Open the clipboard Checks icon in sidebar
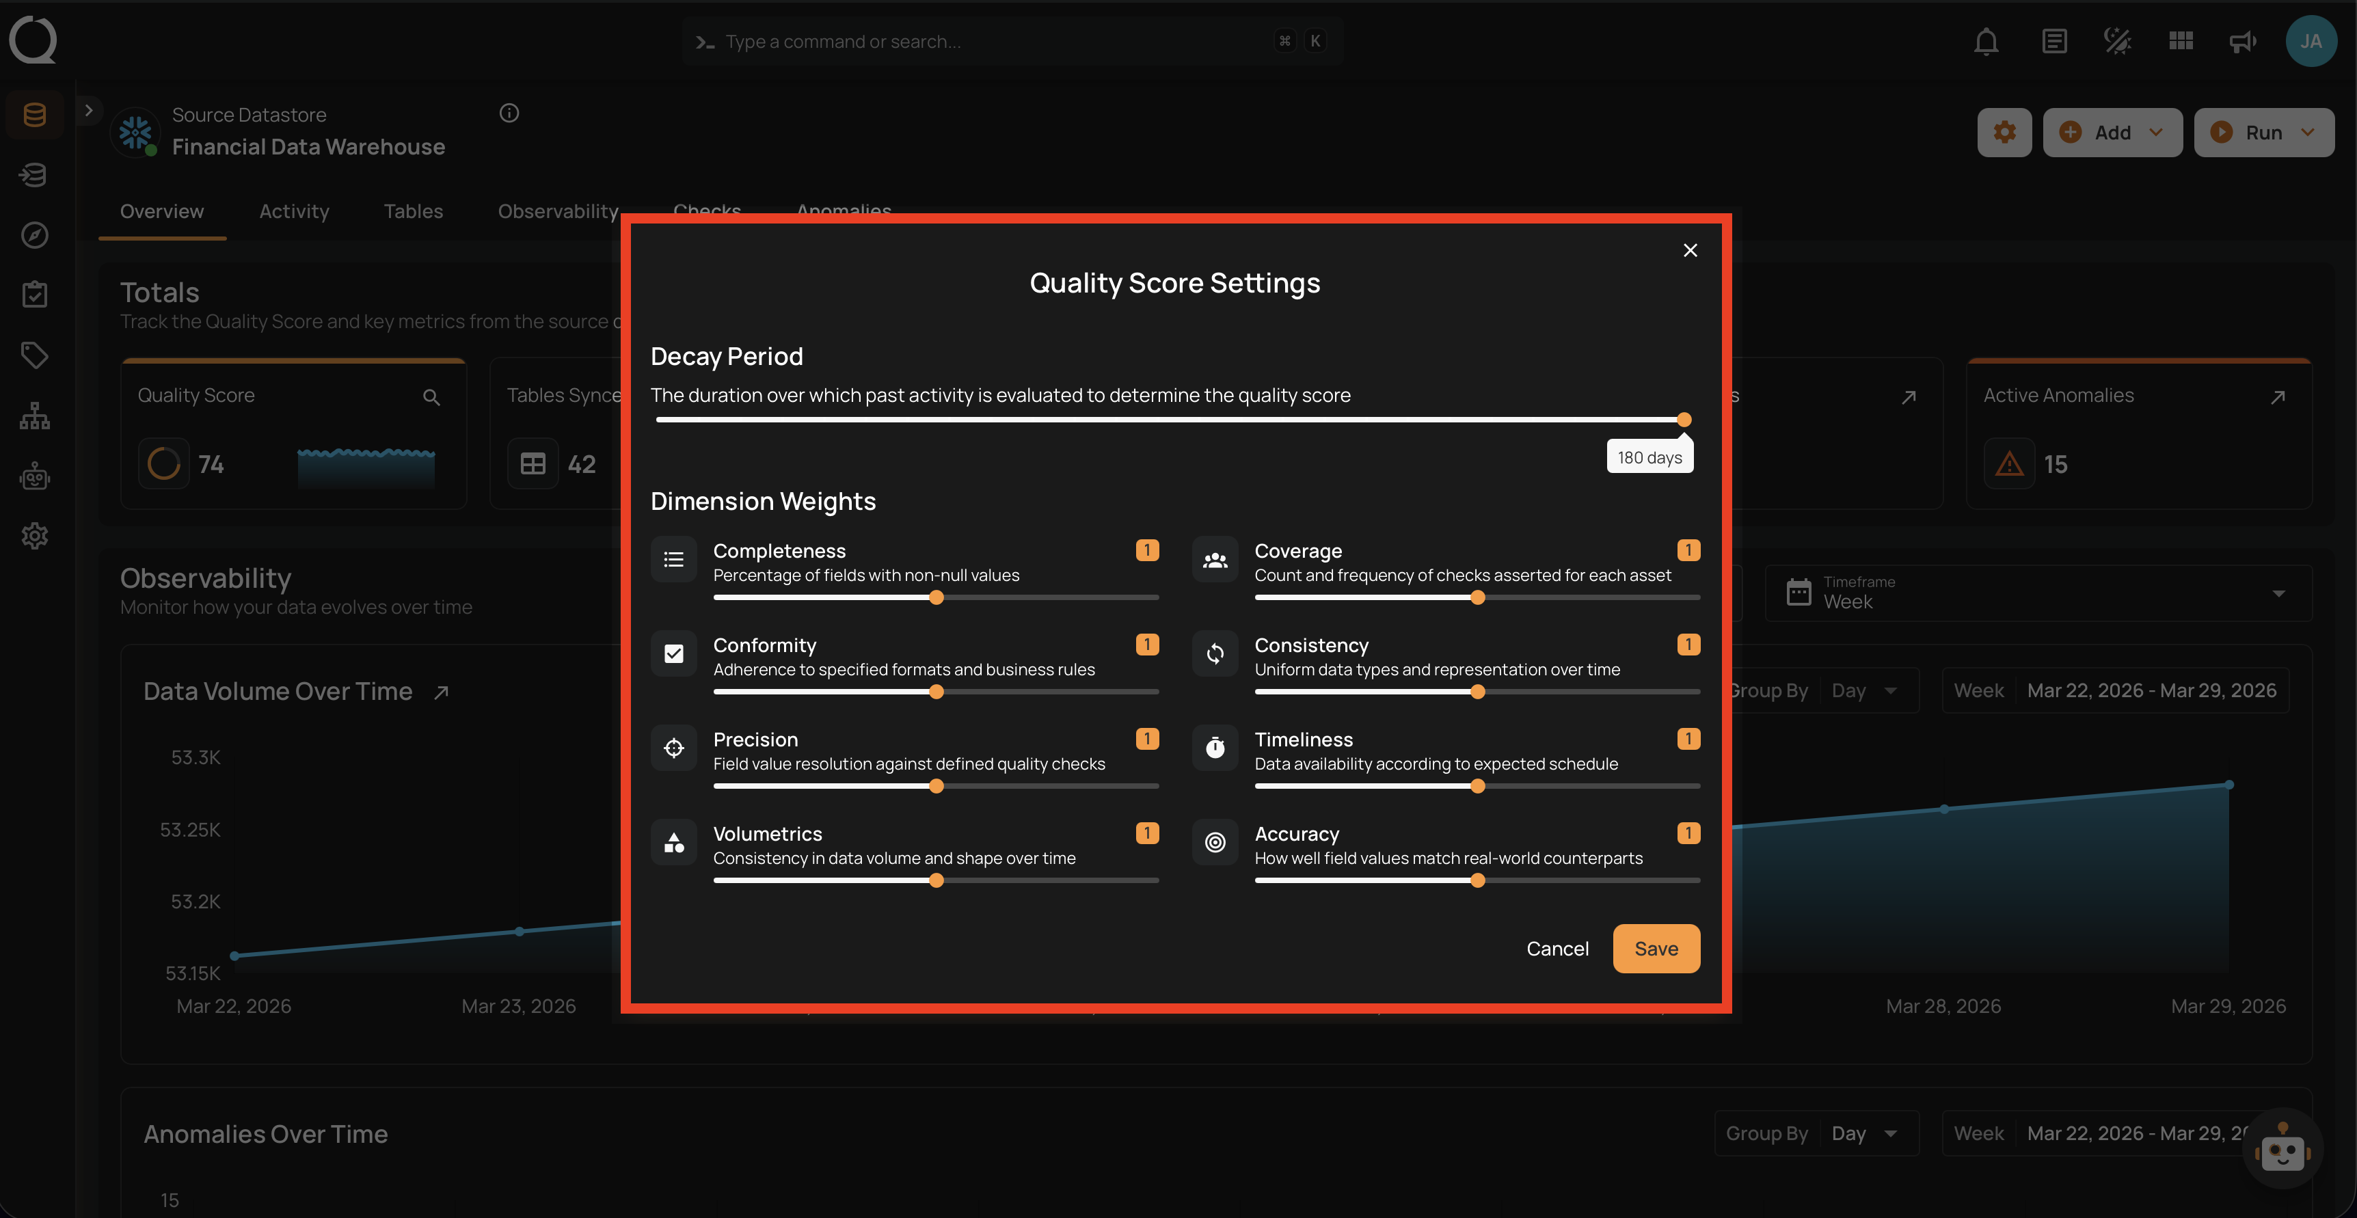The height and width of the screenshot is (1218, 2357). (35, 294)
